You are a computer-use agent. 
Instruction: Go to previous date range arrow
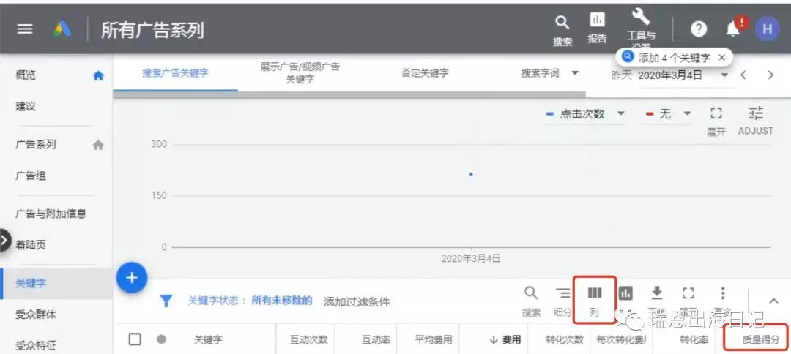tap(743, 75)
